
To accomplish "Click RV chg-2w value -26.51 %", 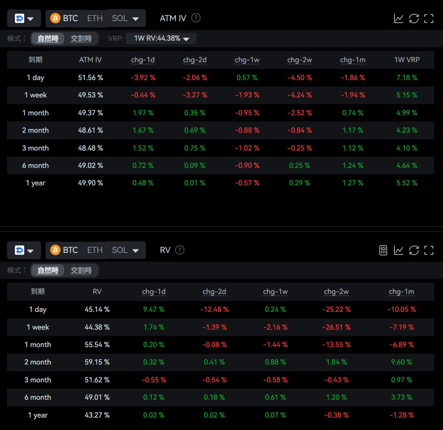I will pyautogui.click(x=336, y=327).
